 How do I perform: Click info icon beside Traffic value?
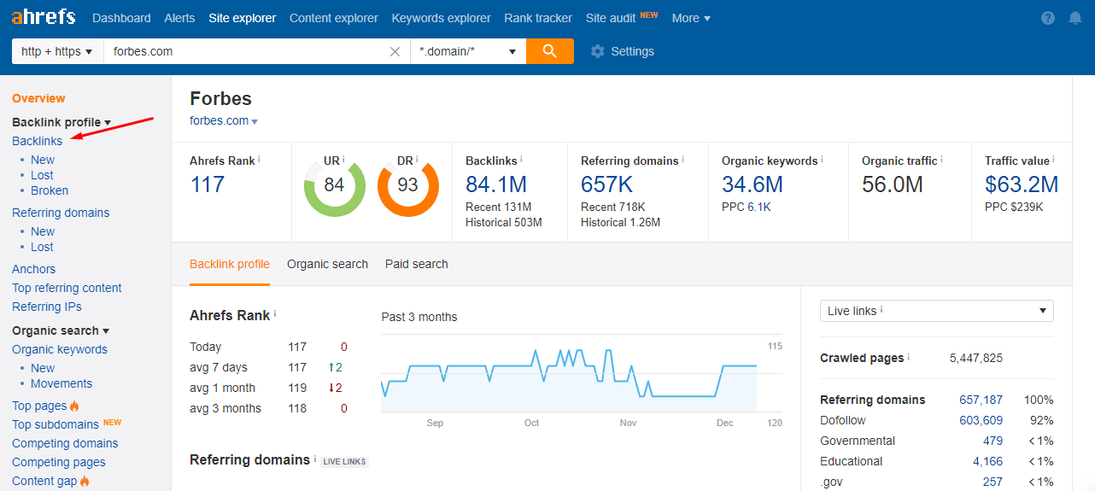pyautogui.click(x=1054, y=160)
